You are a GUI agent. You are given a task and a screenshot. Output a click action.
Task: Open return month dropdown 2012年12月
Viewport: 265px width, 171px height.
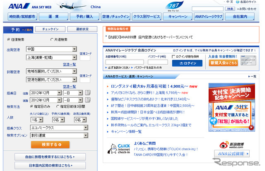pos(46,100)
